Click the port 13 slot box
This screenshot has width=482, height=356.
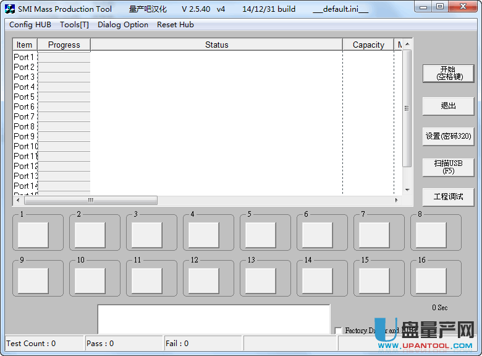[261, 280]
